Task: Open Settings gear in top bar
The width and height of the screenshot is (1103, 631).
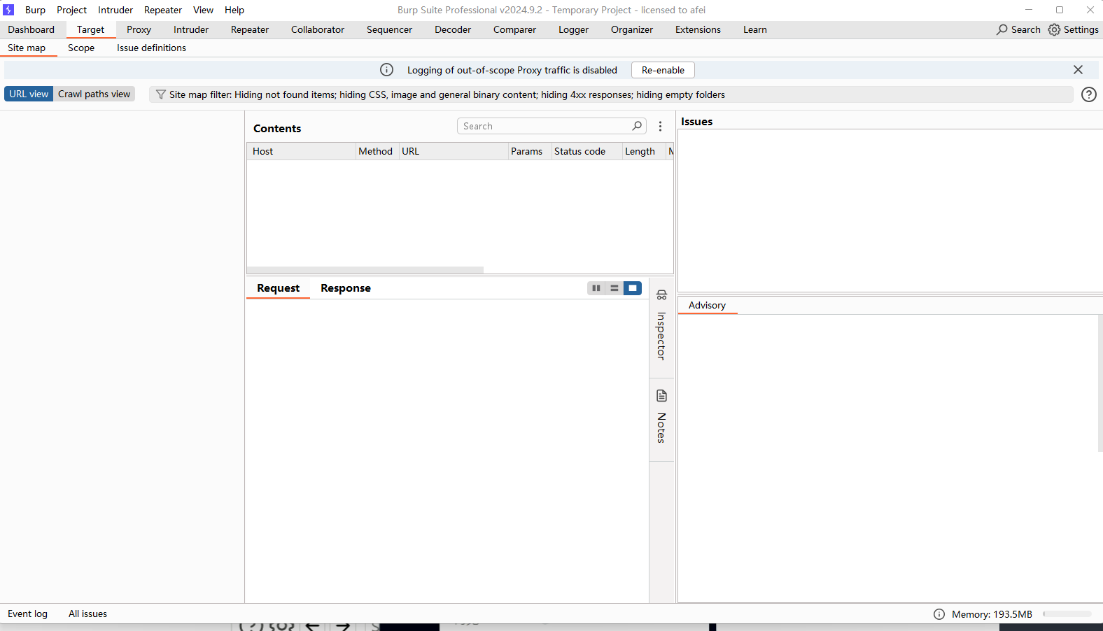Action: pos(1073,29)
